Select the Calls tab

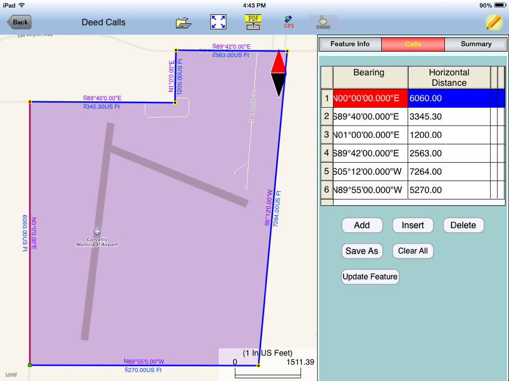[413, 44]
